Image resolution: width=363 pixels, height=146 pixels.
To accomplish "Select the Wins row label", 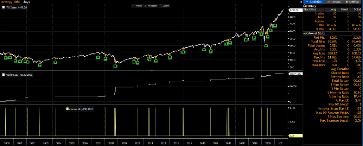I will point(322,17).
